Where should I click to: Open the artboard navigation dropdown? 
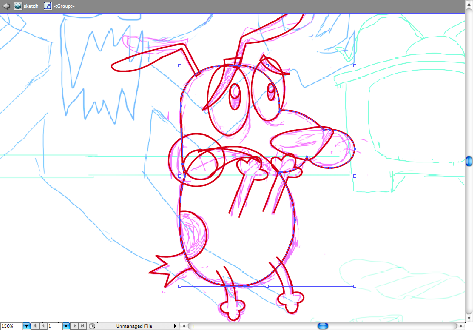(x=66, y=326)
